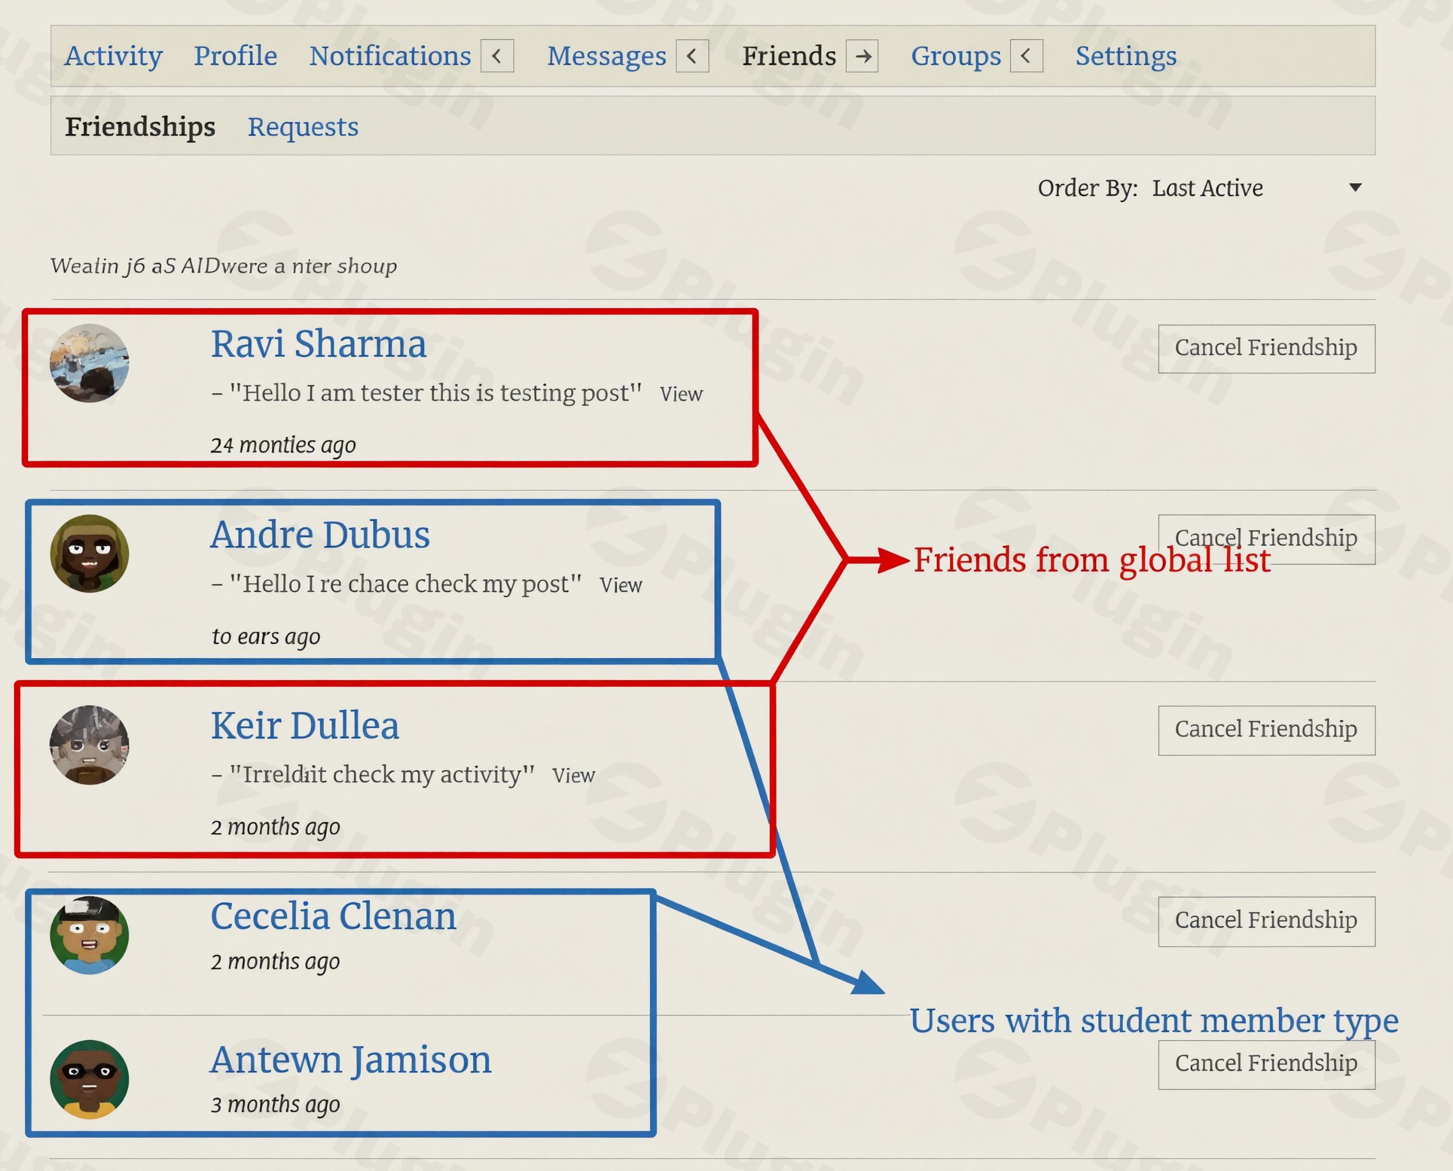Select the Friendships sub-tab
The image size is (1453, 1171).
141,127
